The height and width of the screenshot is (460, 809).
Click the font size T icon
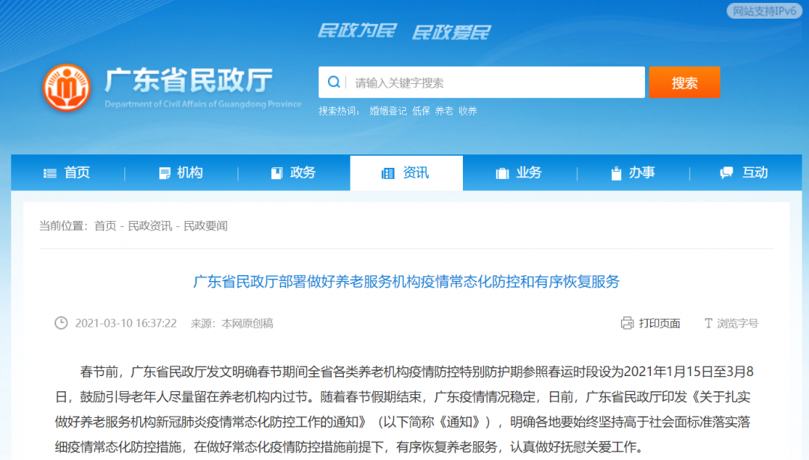[x=707, y=323]
